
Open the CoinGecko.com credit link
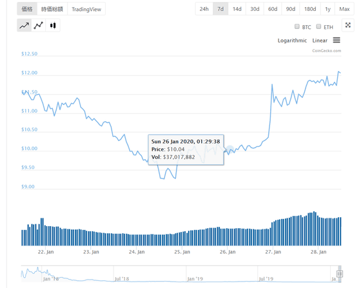326,51
